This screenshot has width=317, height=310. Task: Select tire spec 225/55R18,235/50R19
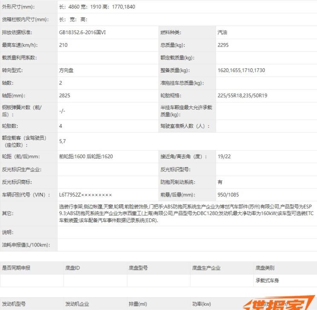point(242,96)
